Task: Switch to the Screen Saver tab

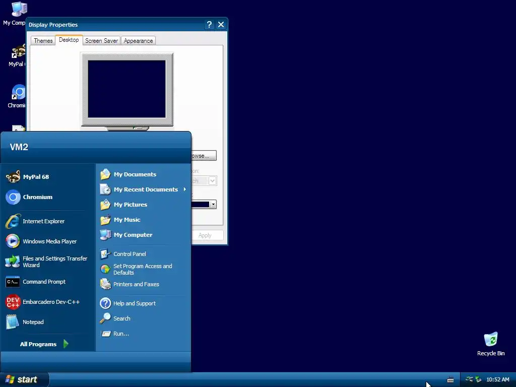Action: [x=101, y=41]
